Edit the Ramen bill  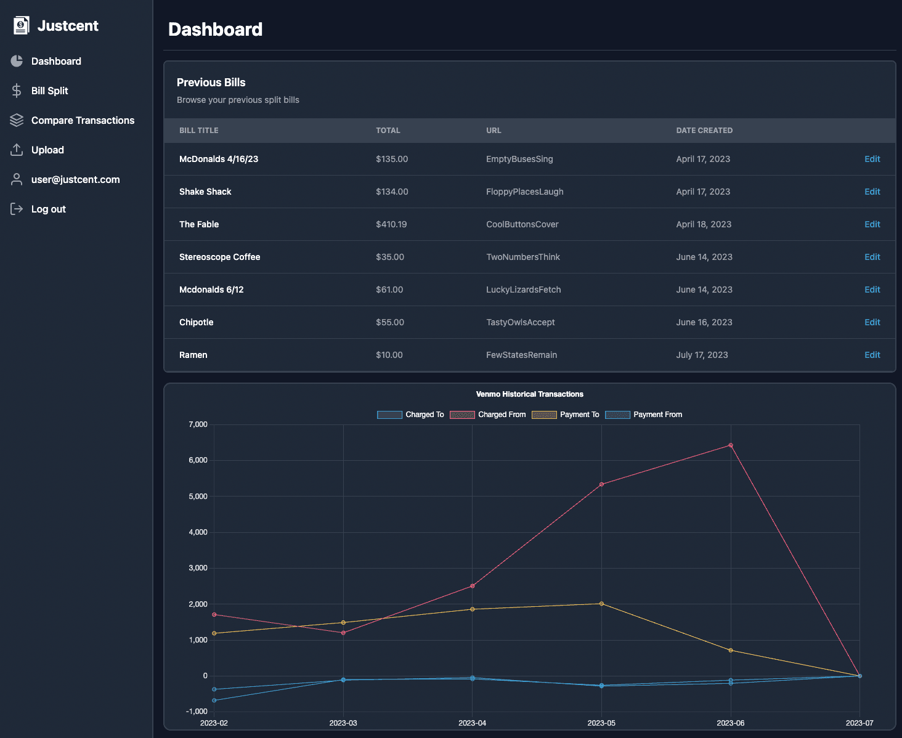coord(872,355)
